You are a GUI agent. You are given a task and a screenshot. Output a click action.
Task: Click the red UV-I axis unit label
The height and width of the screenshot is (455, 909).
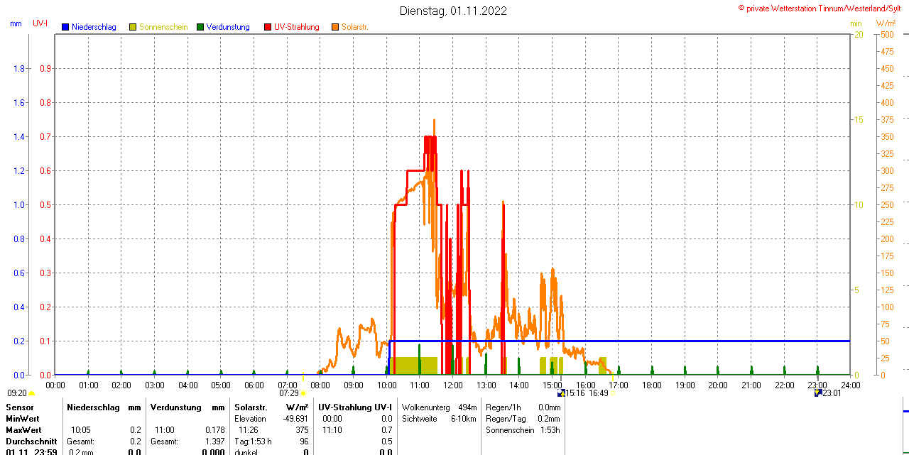40,23
